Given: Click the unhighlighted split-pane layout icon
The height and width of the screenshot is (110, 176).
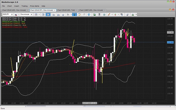Looking at the screenshot, I should click(x=43, y=14).
